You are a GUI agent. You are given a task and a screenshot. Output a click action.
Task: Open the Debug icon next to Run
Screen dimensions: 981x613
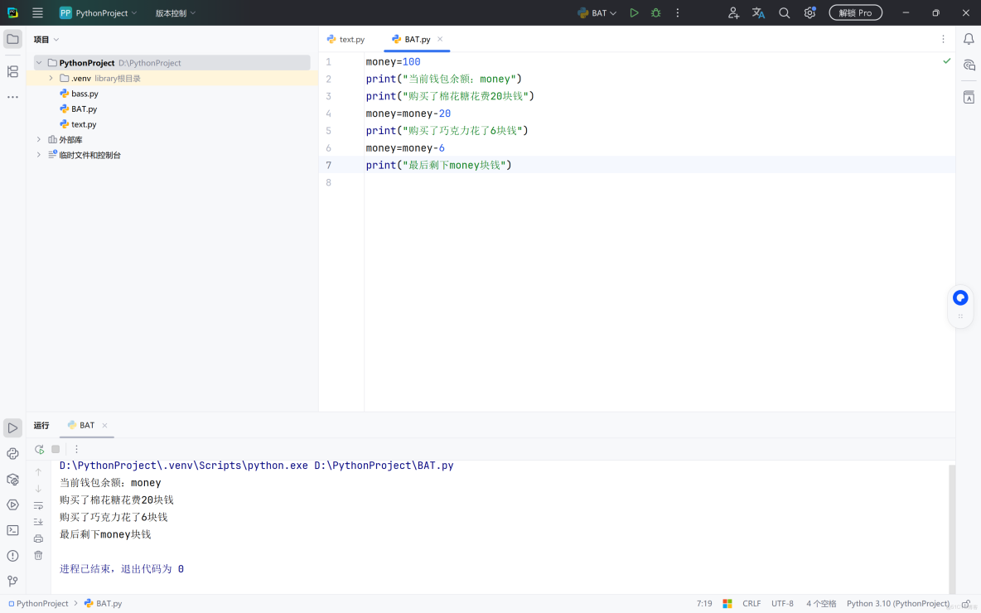pos(655,12)
